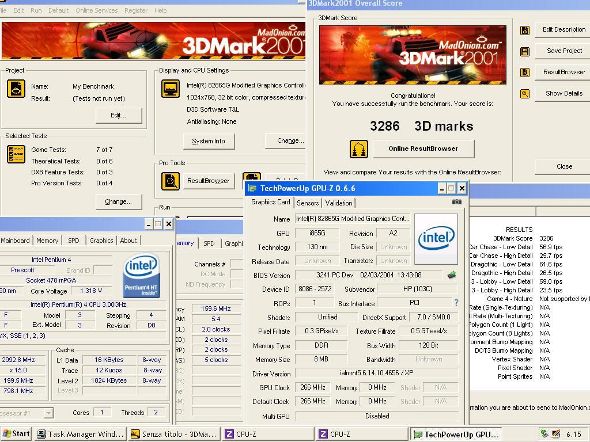The height and width of the screenshot is (442, 590).
Task: Click the magnifier Show Details icon
Action: (525, 94)
